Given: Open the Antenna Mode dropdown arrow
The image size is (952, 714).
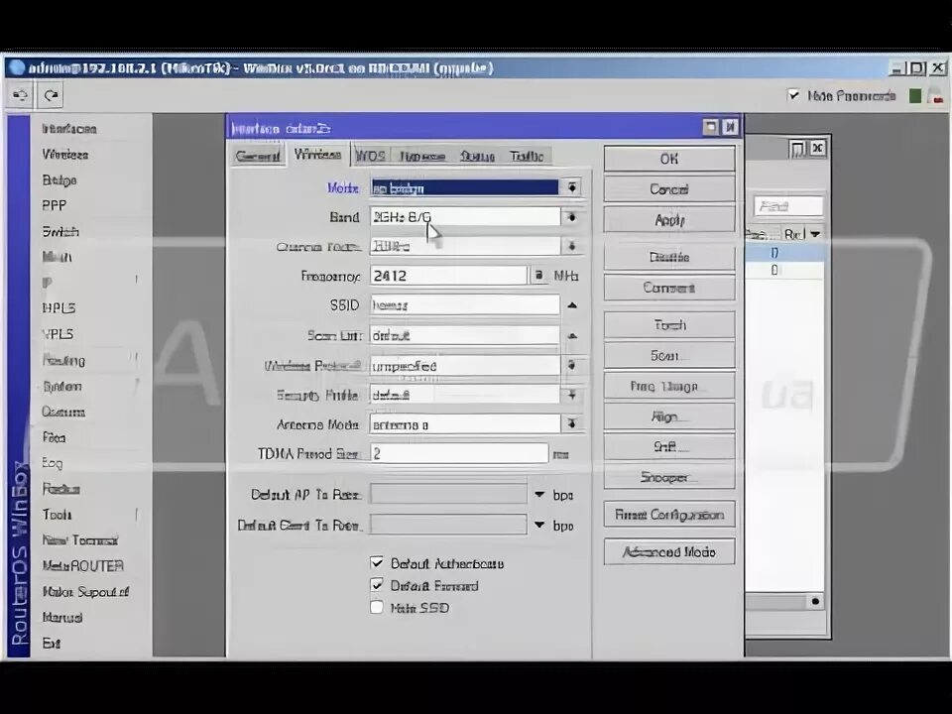Looking at the screenshot, I should pyautogui.click(x=572, y=423).
